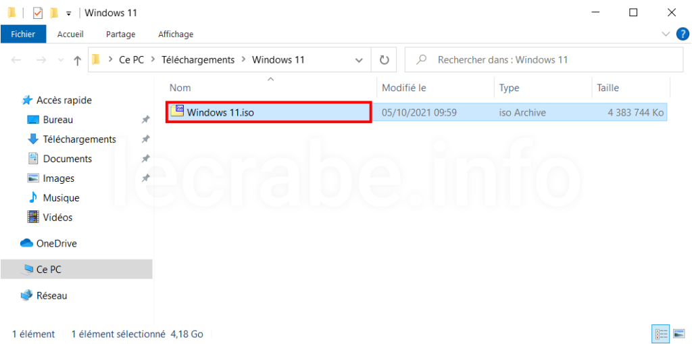
Task: Switch to the Accueil ribbon tab
Action: [x=70, y=34]
